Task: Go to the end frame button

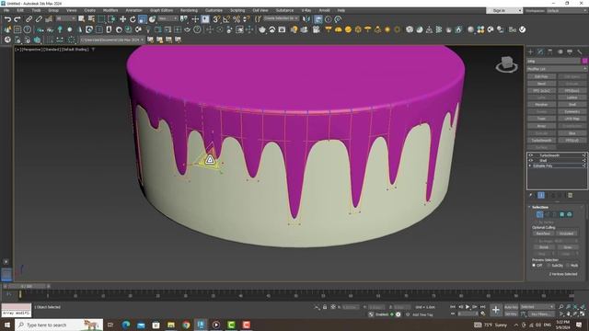Action: (x=482, y=307)
